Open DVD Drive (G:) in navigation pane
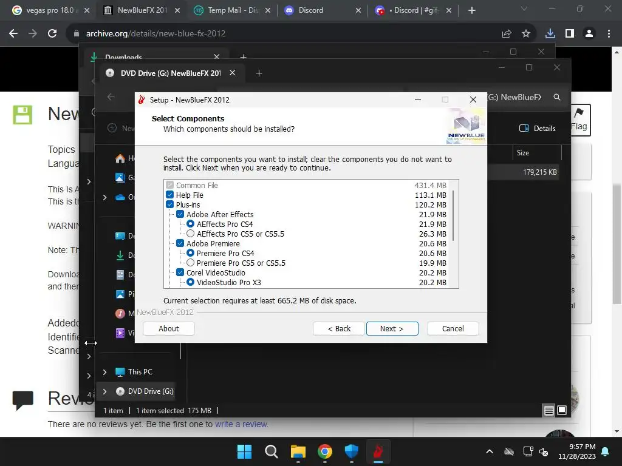 click(x=151, y=391)
